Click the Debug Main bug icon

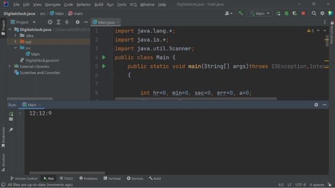286,14
